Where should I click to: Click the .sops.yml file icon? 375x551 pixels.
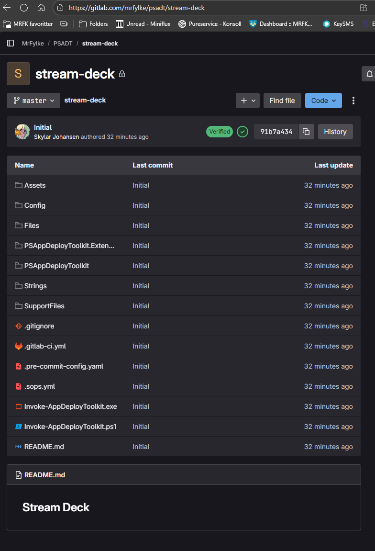[x=19, y=386]
